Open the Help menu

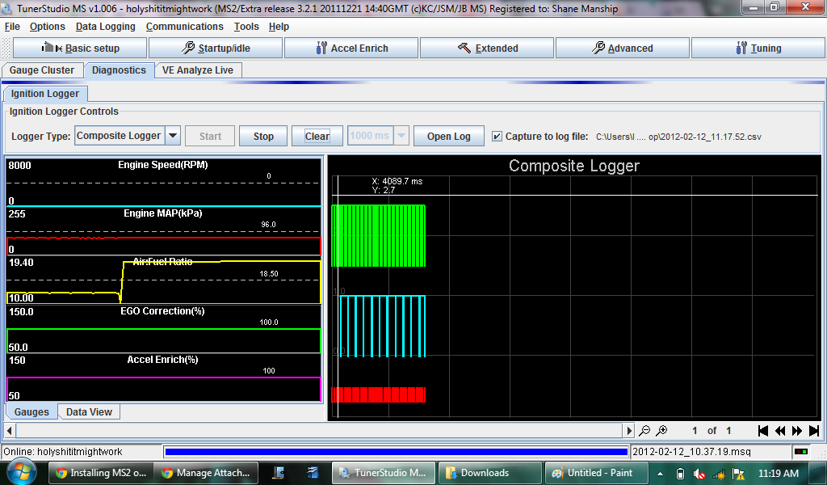(x=279, y=27)
